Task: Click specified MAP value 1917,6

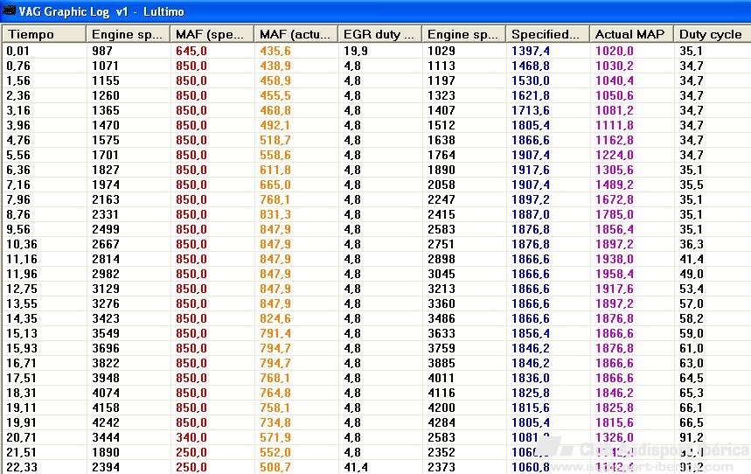Action: tap(530, 170)
